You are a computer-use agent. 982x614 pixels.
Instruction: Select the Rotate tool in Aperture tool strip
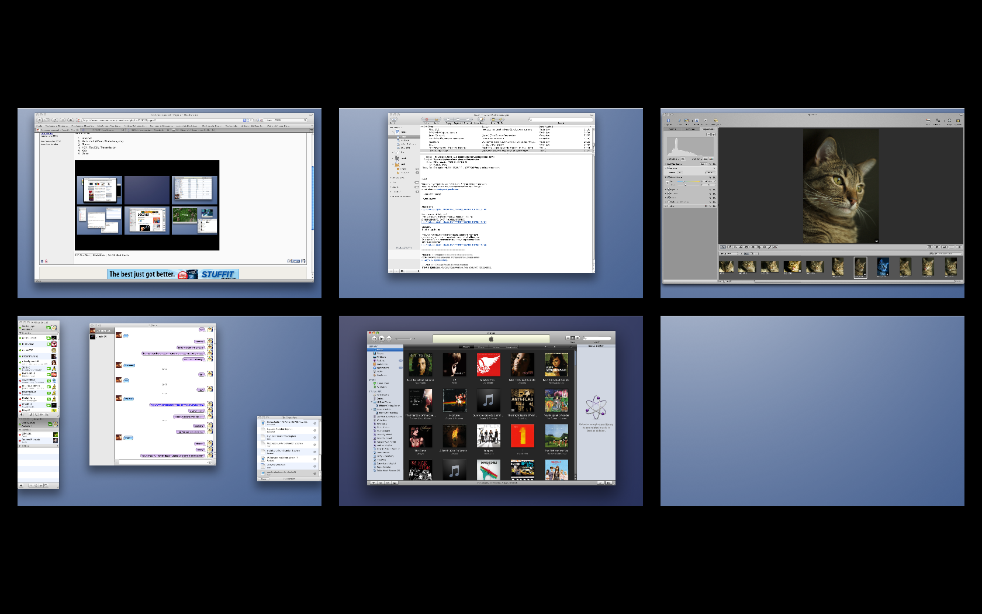pyautogui.click(x=729, y=247)
